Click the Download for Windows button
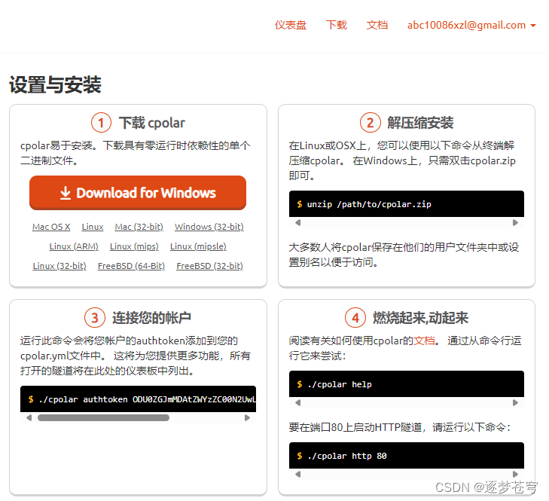Screen dimensions: 549x501 (x=139, y=194)
